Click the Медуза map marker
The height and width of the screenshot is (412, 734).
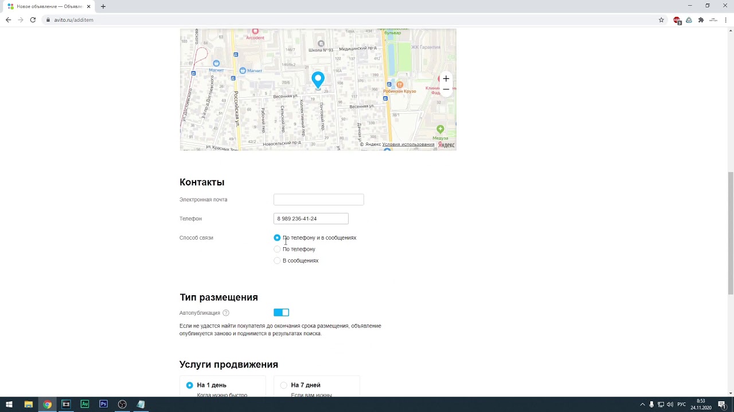(x=440, y=129)
